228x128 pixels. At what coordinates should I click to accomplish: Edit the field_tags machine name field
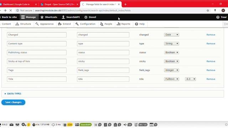(x=103, y=70)
